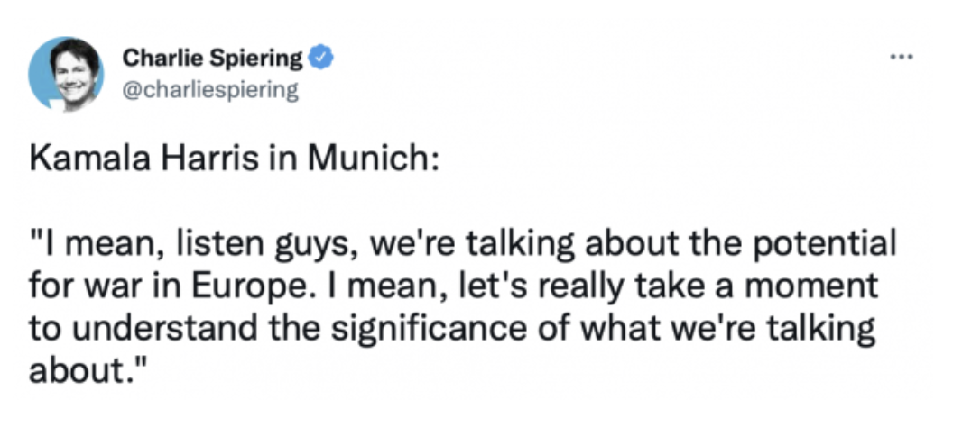Open Charlie Spiering's profile picture

point(66,74)
